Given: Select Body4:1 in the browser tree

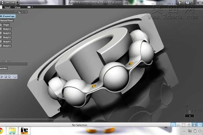Looking at the screenshot, I should coord(7,42).
